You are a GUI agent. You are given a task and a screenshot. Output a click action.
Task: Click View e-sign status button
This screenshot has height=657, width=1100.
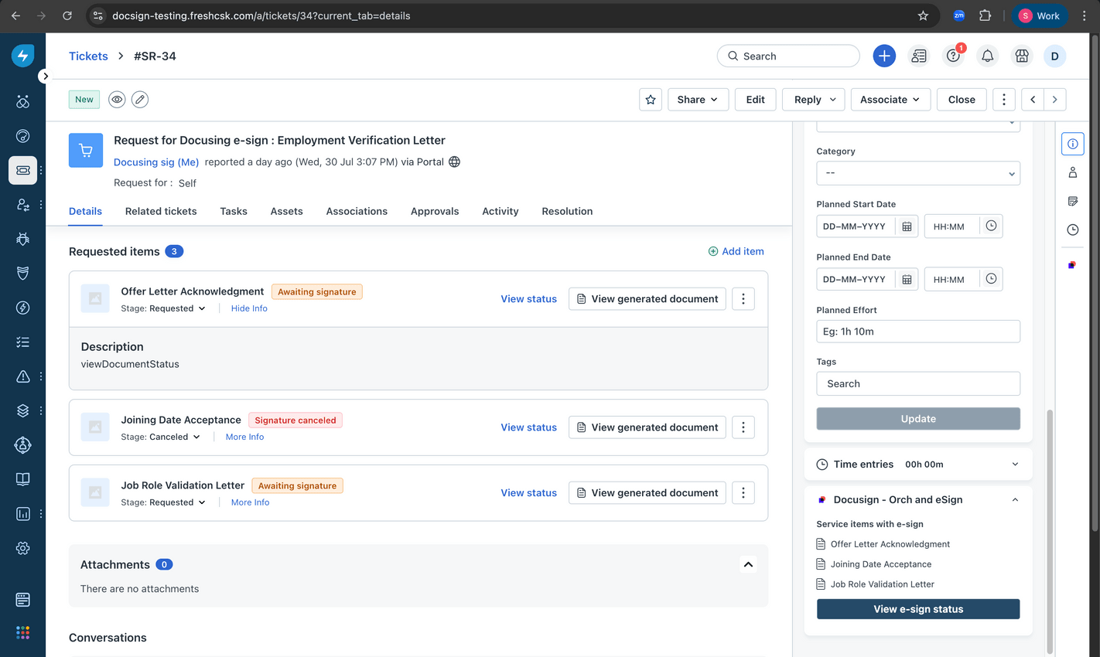(918, 609)
